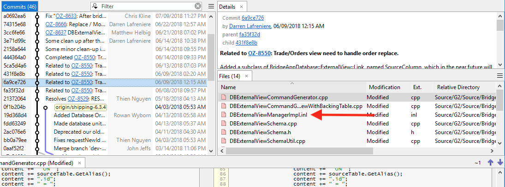Viewport: 505px width, 187px height.
Task: Click commit graph node for 0f1b204b
Action: click(45, 107)
